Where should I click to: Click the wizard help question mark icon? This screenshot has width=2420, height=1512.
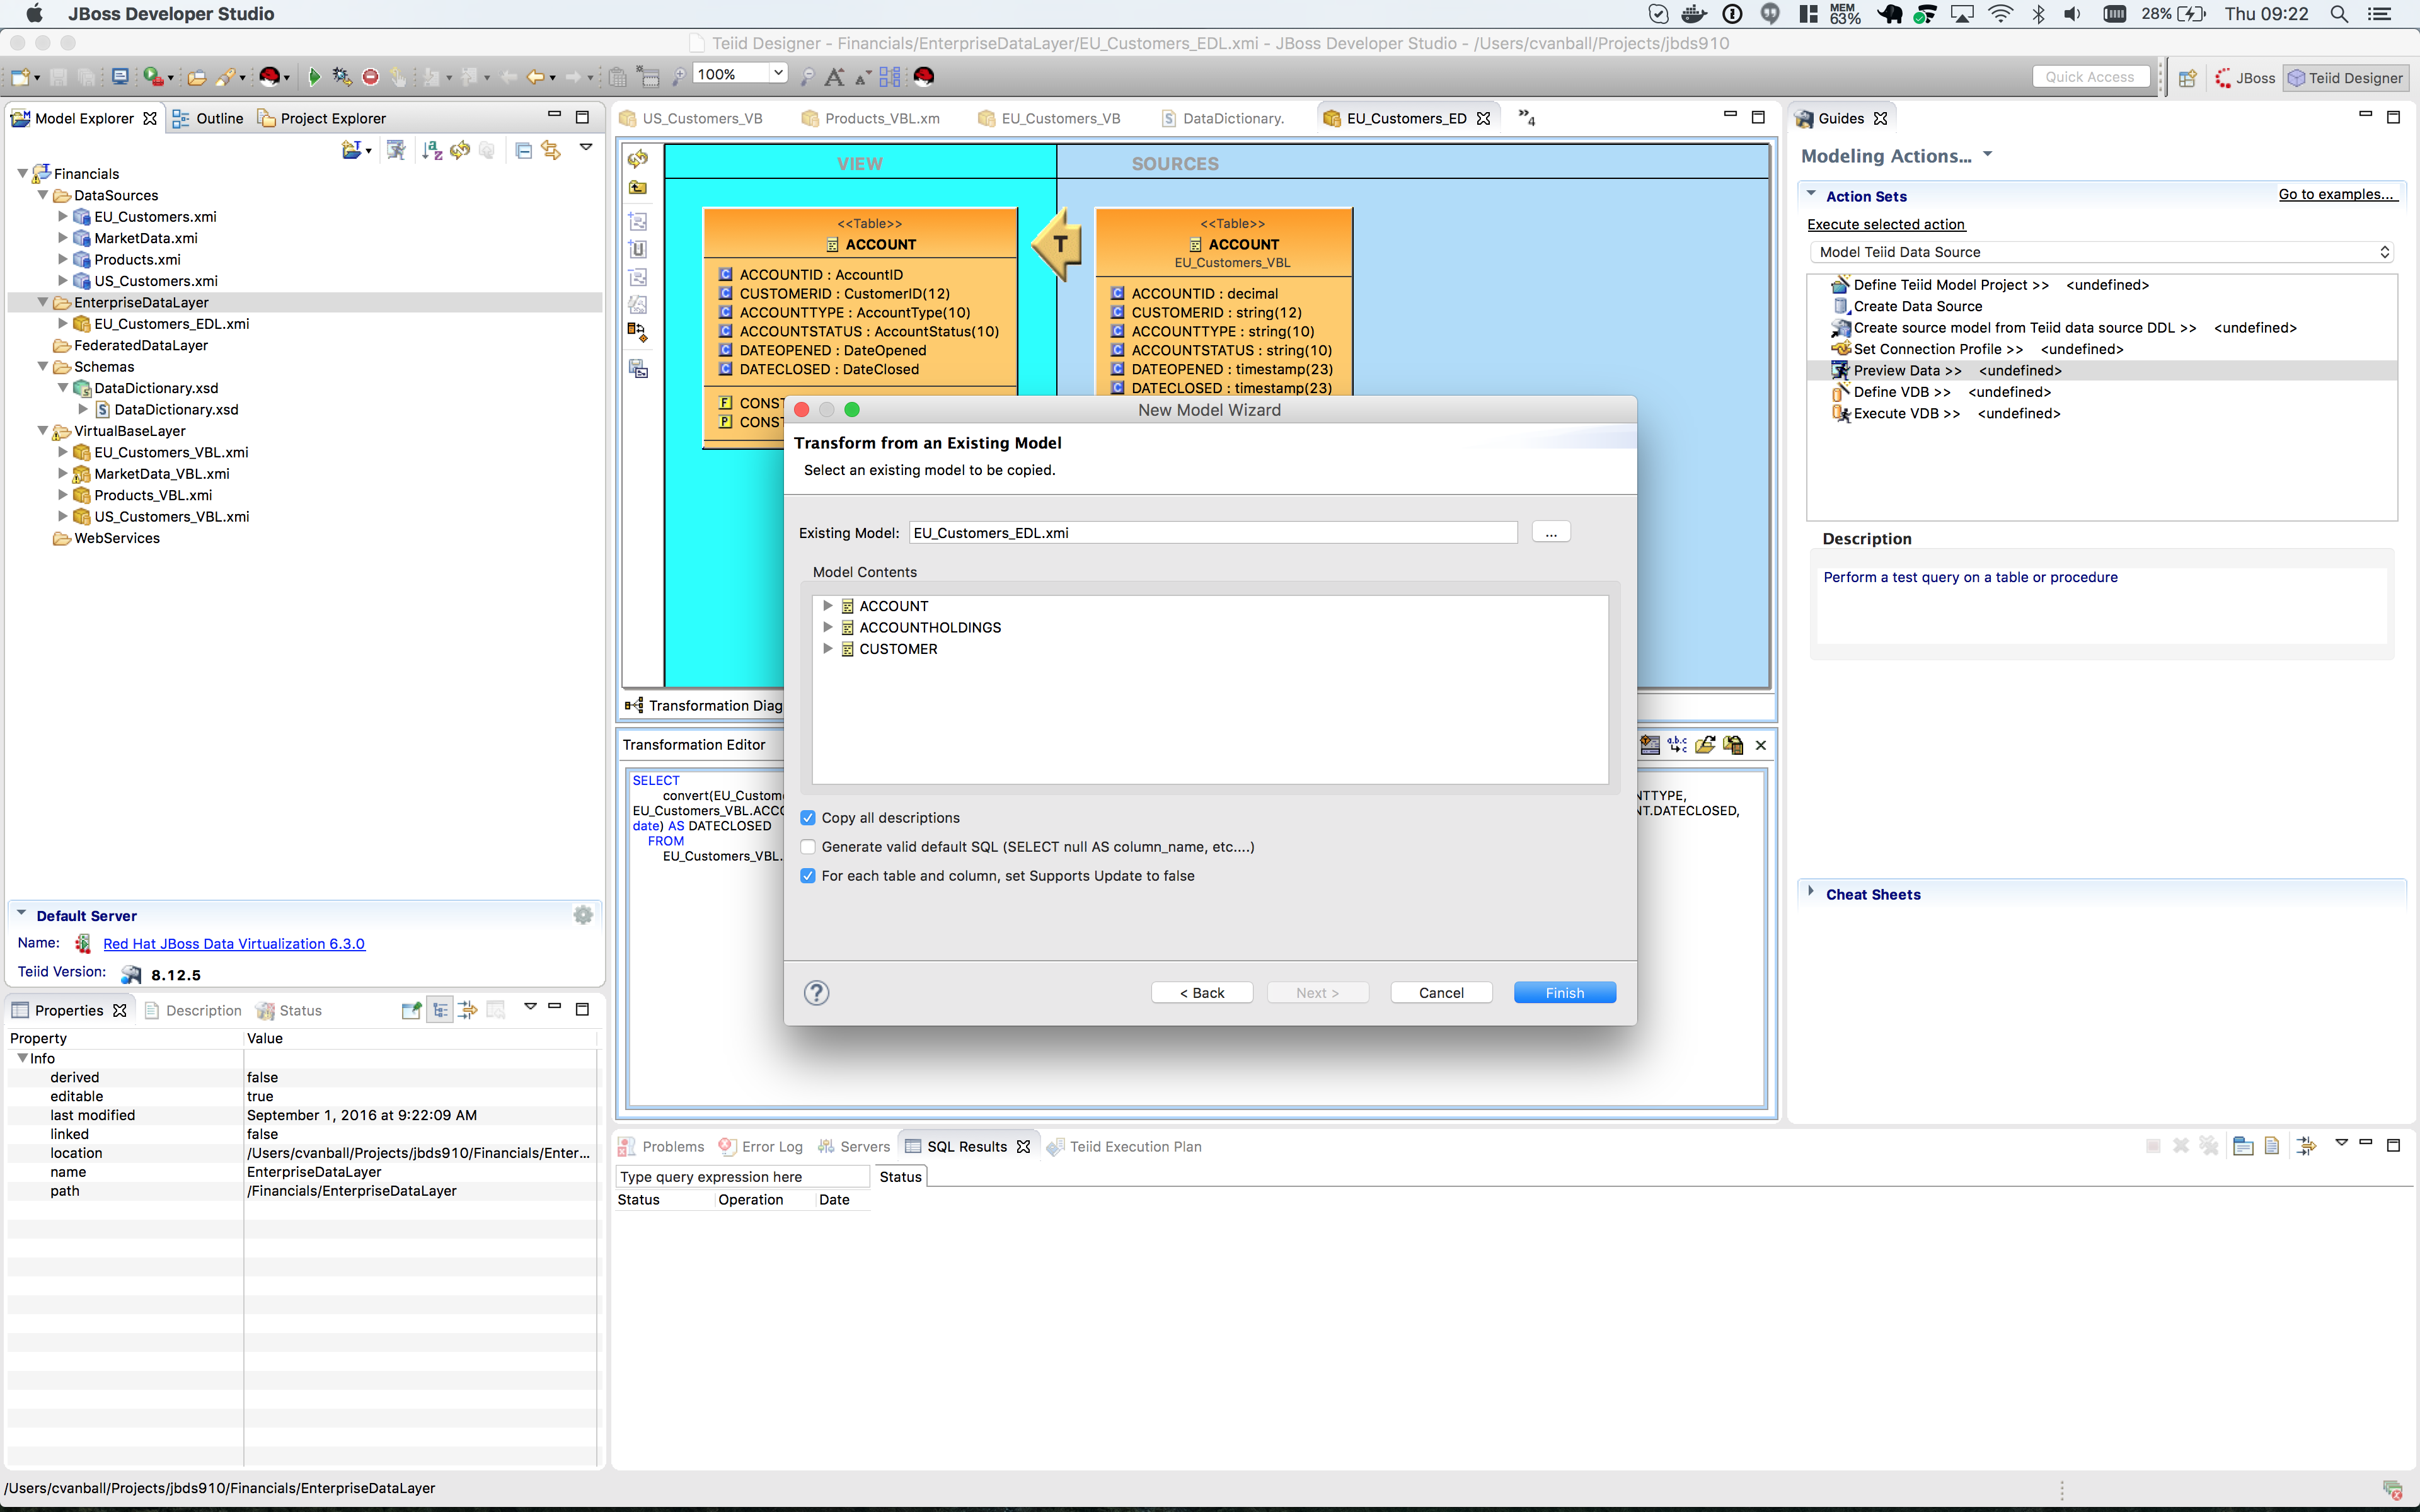[816, 992]
